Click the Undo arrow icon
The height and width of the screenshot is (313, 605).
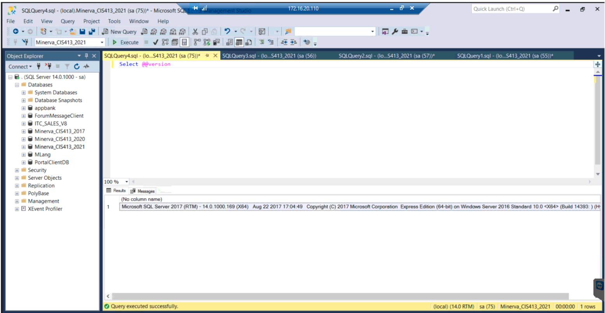[x=227, y=32]
